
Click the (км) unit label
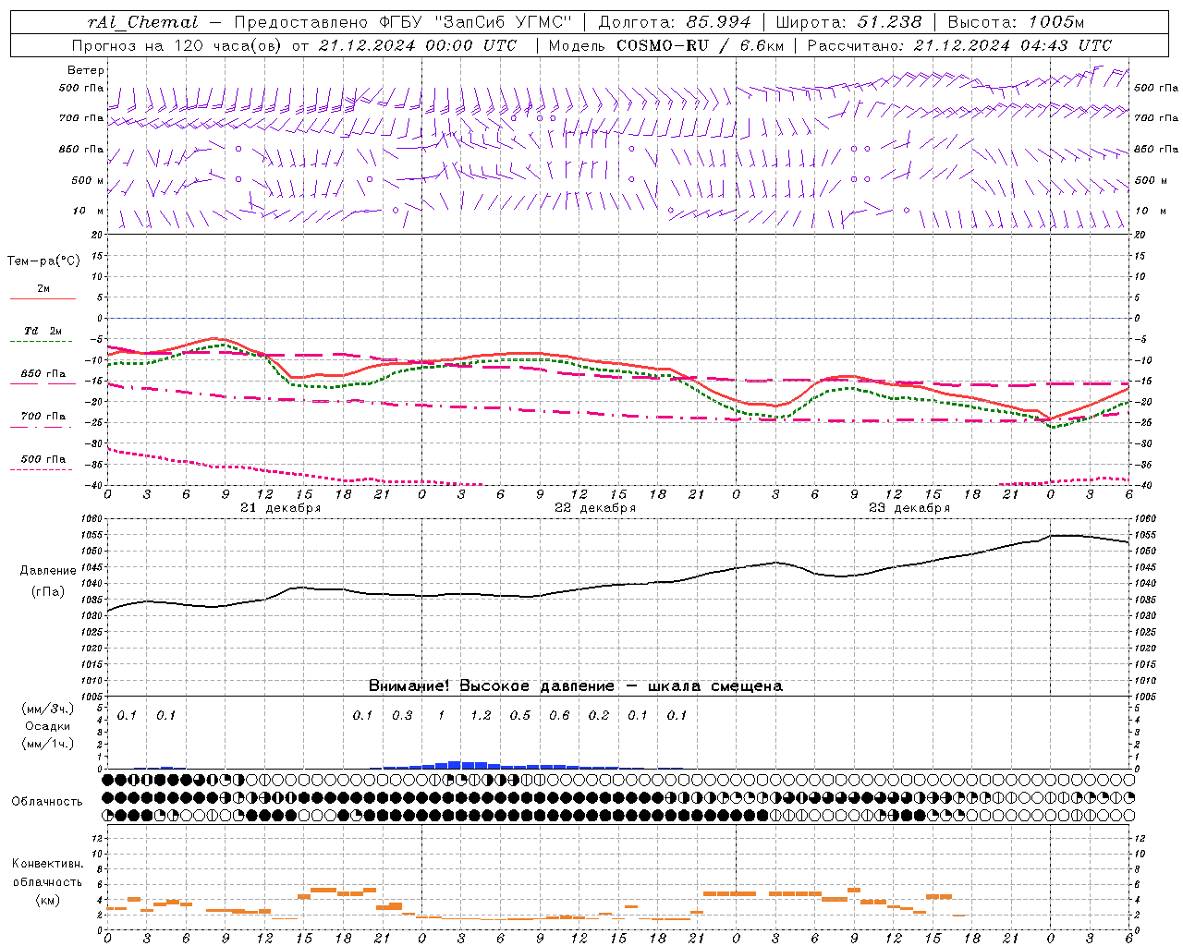click(48, 900)
